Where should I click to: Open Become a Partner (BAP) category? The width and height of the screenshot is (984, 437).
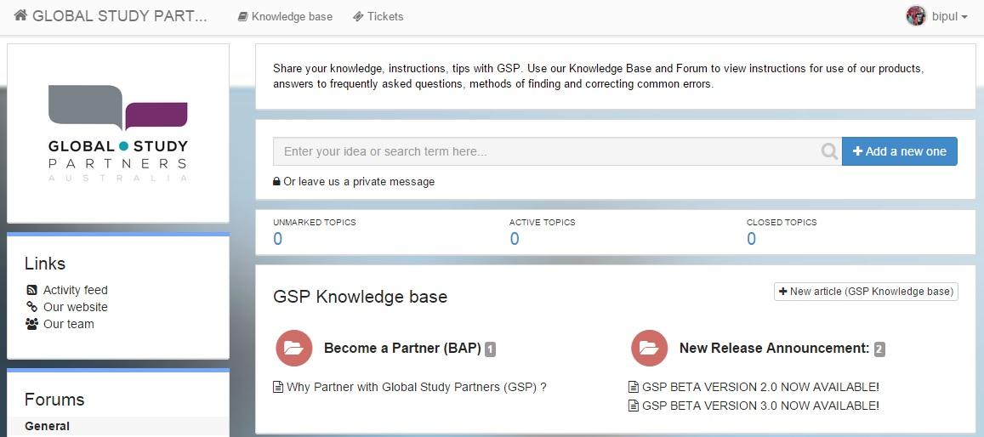[402, 348]
